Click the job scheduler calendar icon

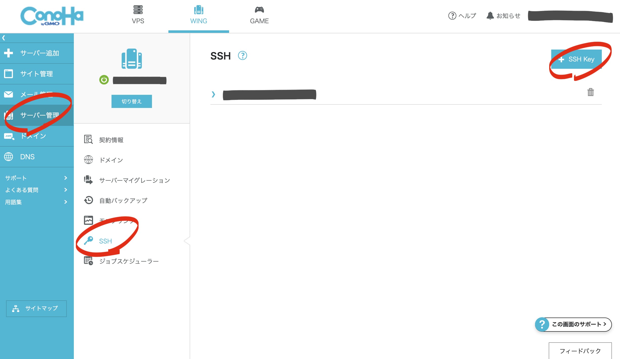(88, 261)
